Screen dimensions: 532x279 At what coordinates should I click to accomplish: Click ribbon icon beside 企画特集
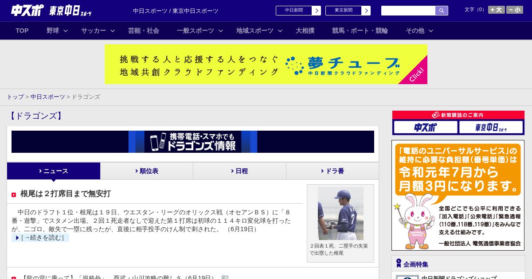tap(399, 263)
